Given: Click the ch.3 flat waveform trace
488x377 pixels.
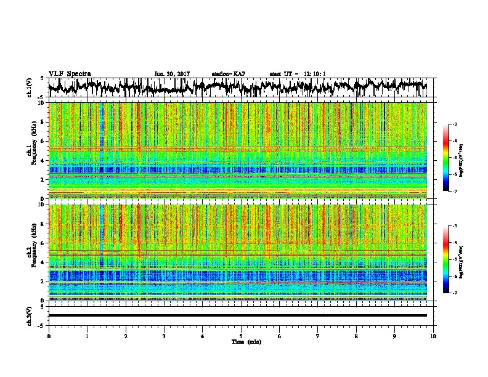Looking at the screenshot, I should click(x=238, y=315).
